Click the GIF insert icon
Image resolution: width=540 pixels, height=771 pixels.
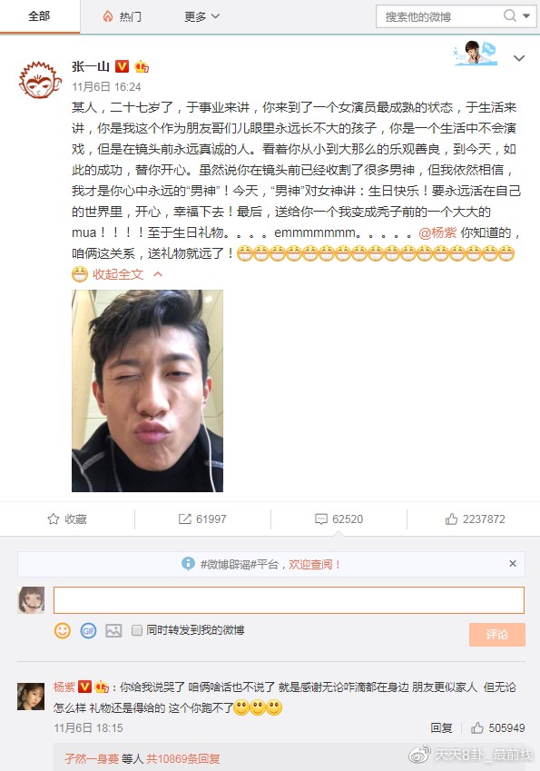click(88, 630)
